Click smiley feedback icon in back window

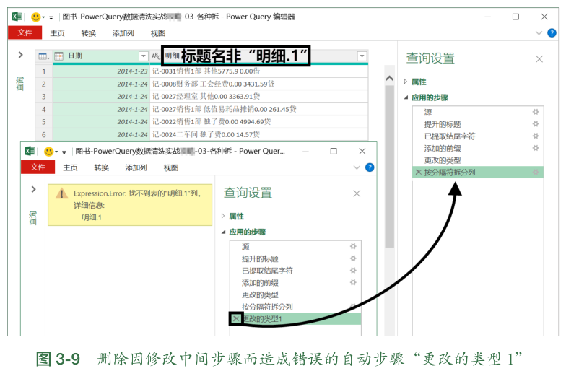36,17
